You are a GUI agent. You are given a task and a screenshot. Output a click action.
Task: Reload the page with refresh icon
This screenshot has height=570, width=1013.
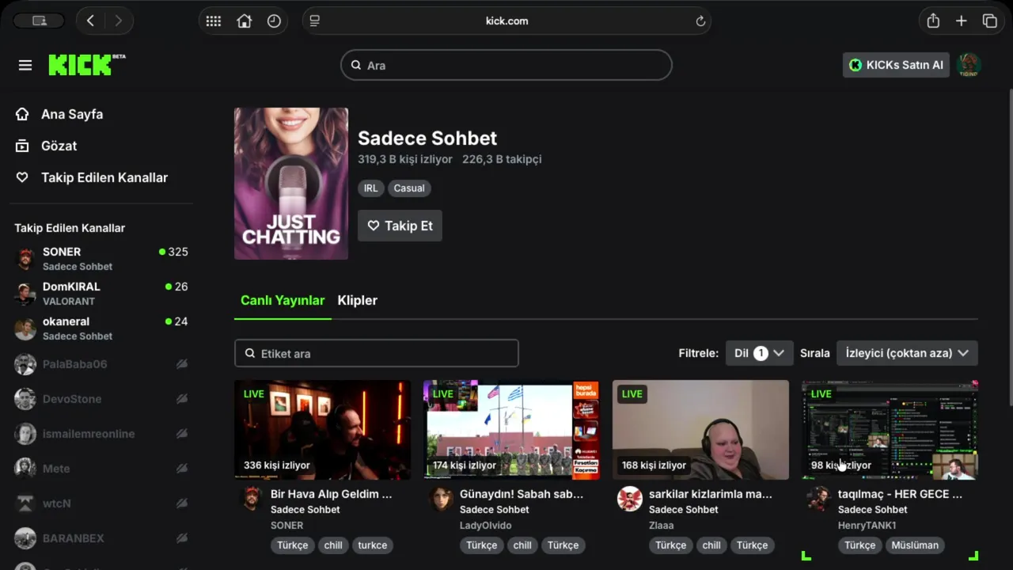pos(700,21)
